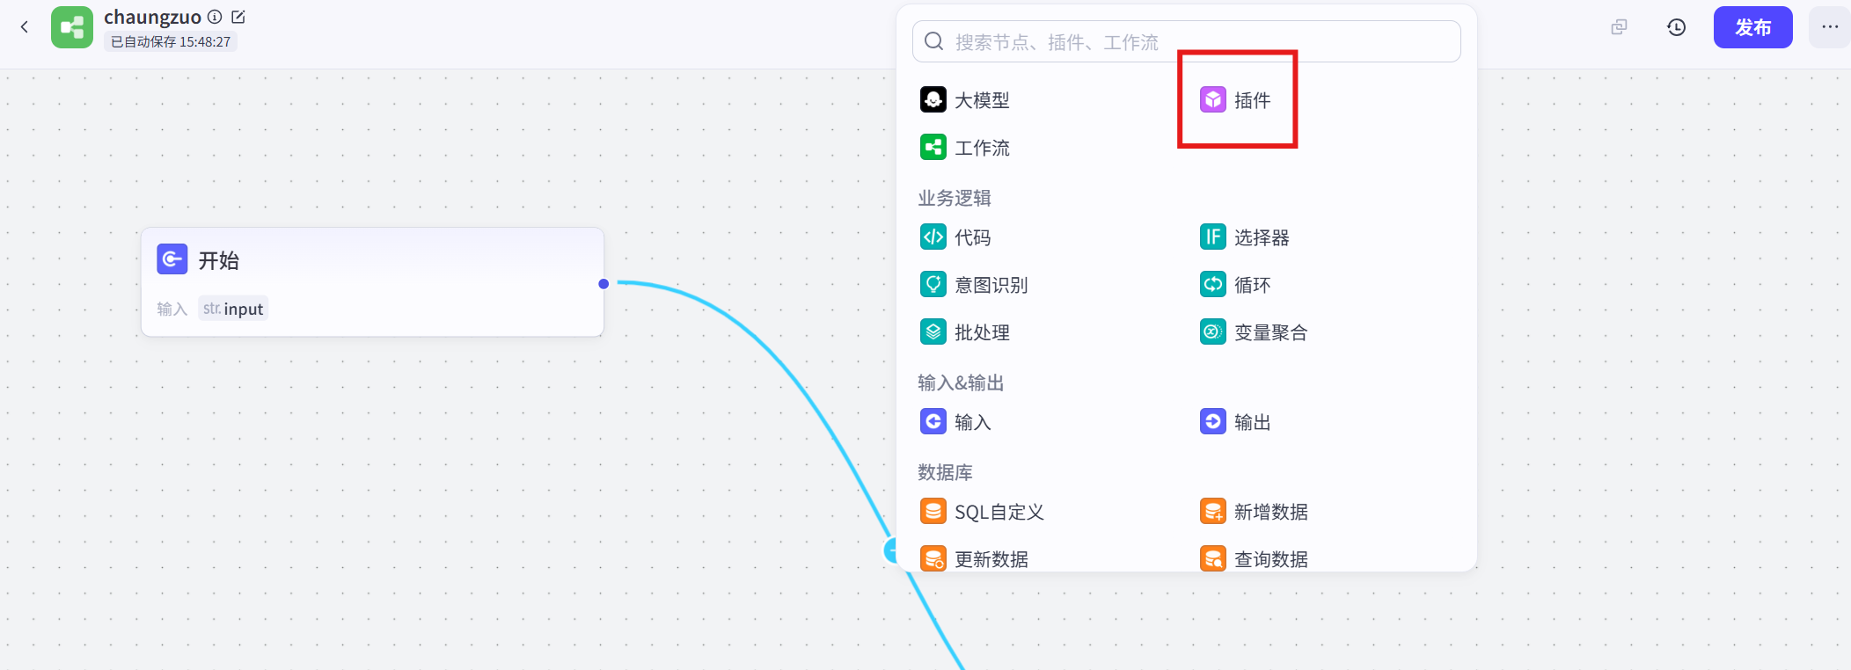Add a 新增数据 insert data node
1851x670 pixels.
(1254, 511)
